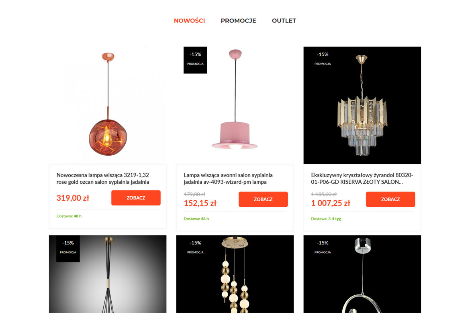
Task: Switch to the PROMOCJE tab
Action: pos(238,21)
